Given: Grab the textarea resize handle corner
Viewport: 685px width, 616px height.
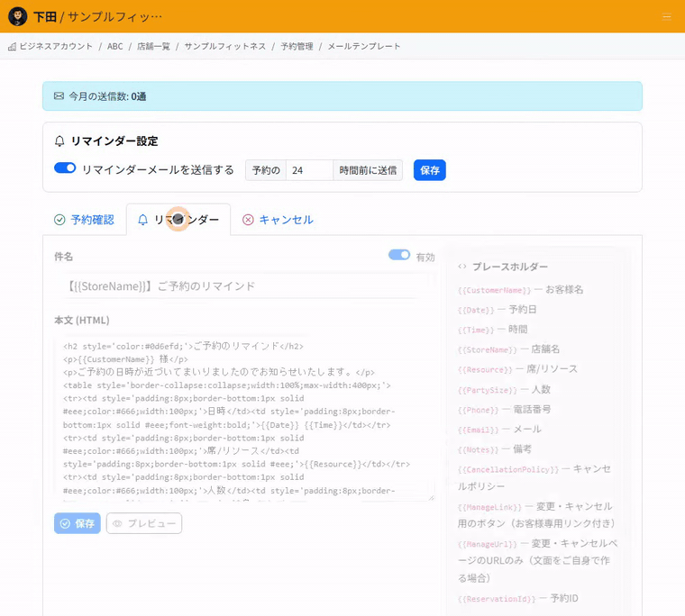Looking at the screenshot, I should coord(431,497).
